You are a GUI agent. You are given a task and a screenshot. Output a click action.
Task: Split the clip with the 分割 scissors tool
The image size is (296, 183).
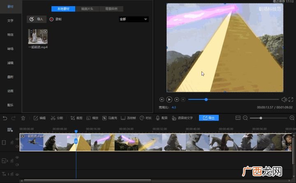pos(57,118)
